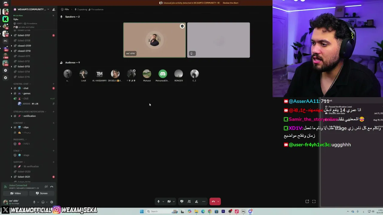Share your screen from stage control bar

(x=182, y=202)
